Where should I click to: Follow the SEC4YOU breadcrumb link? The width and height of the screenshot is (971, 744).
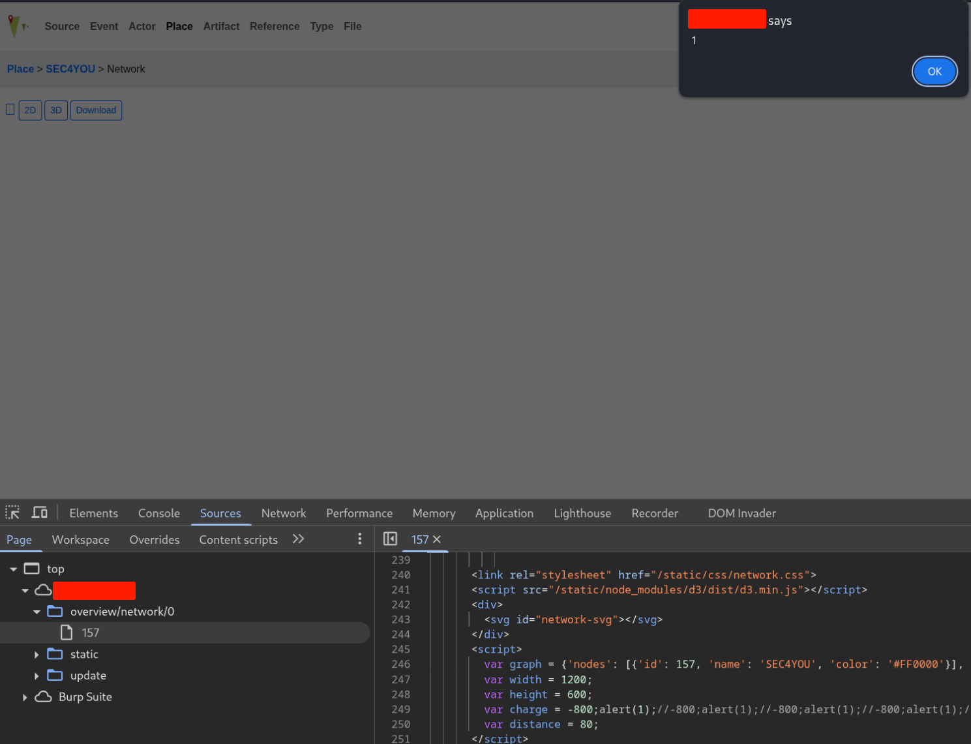coord(70,69)
